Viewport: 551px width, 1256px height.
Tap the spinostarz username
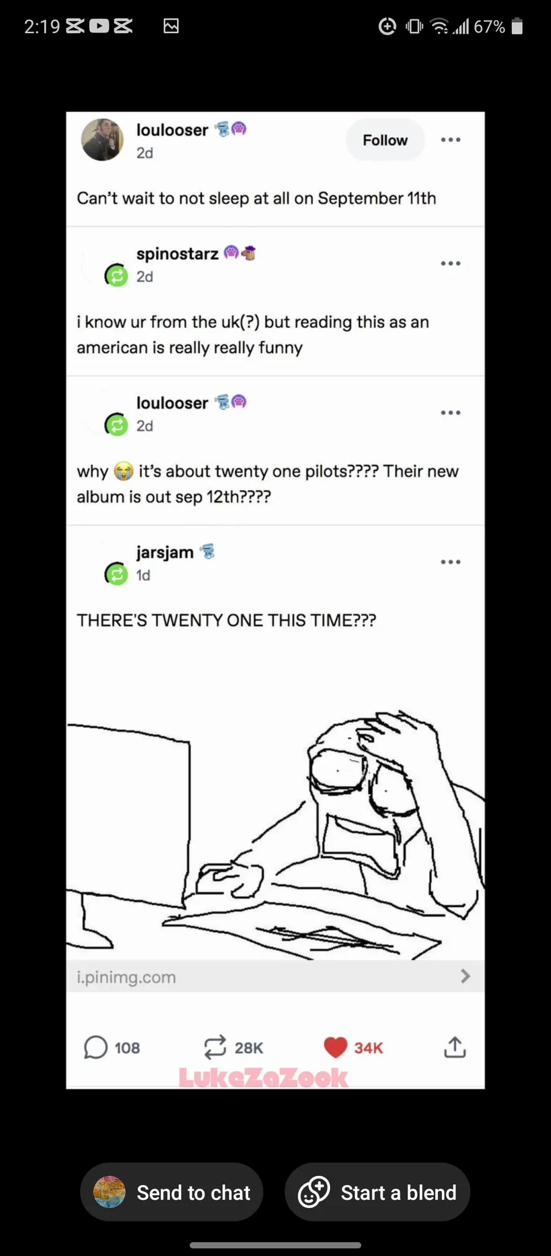point(177,254)
